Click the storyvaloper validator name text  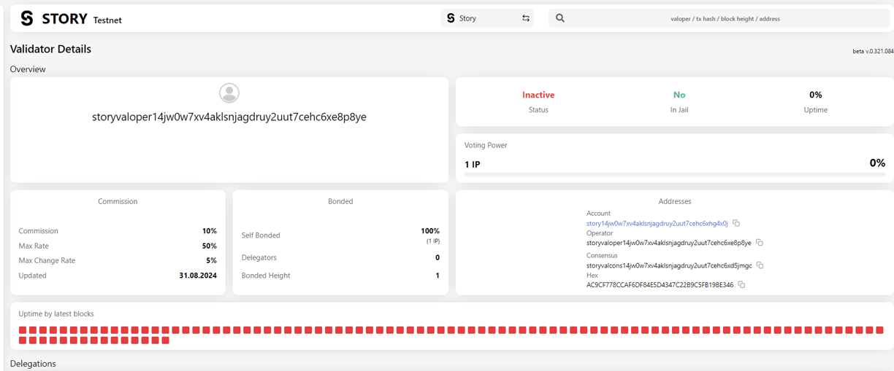tap(229, 117)
